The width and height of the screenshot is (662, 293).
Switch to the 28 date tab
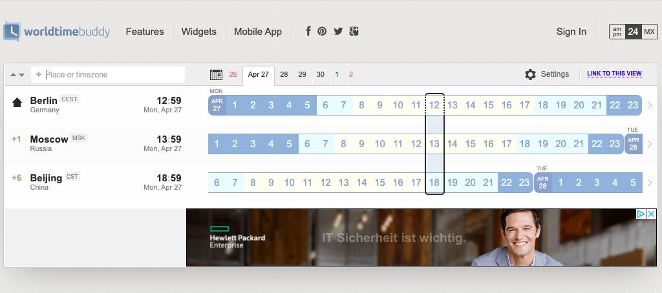[x=284, y=75]
